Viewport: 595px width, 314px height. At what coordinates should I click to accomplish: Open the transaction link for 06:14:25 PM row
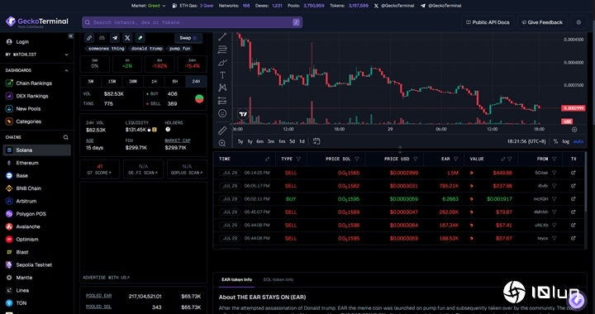(573, 173)
